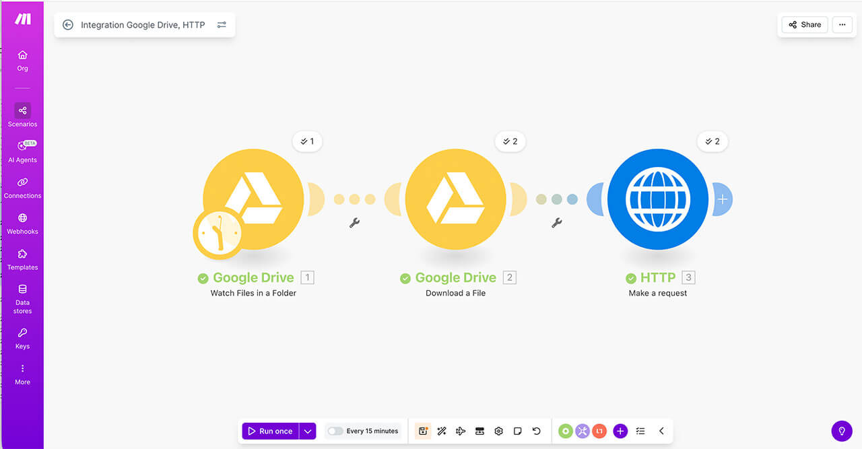Click the HTTP Make a request module
The image size is (862, 449).
(x=657, y=199)
